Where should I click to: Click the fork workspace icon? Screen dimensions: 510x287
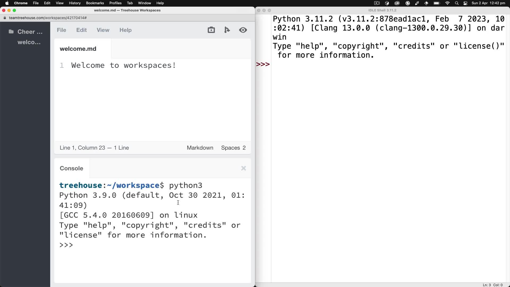227,30
